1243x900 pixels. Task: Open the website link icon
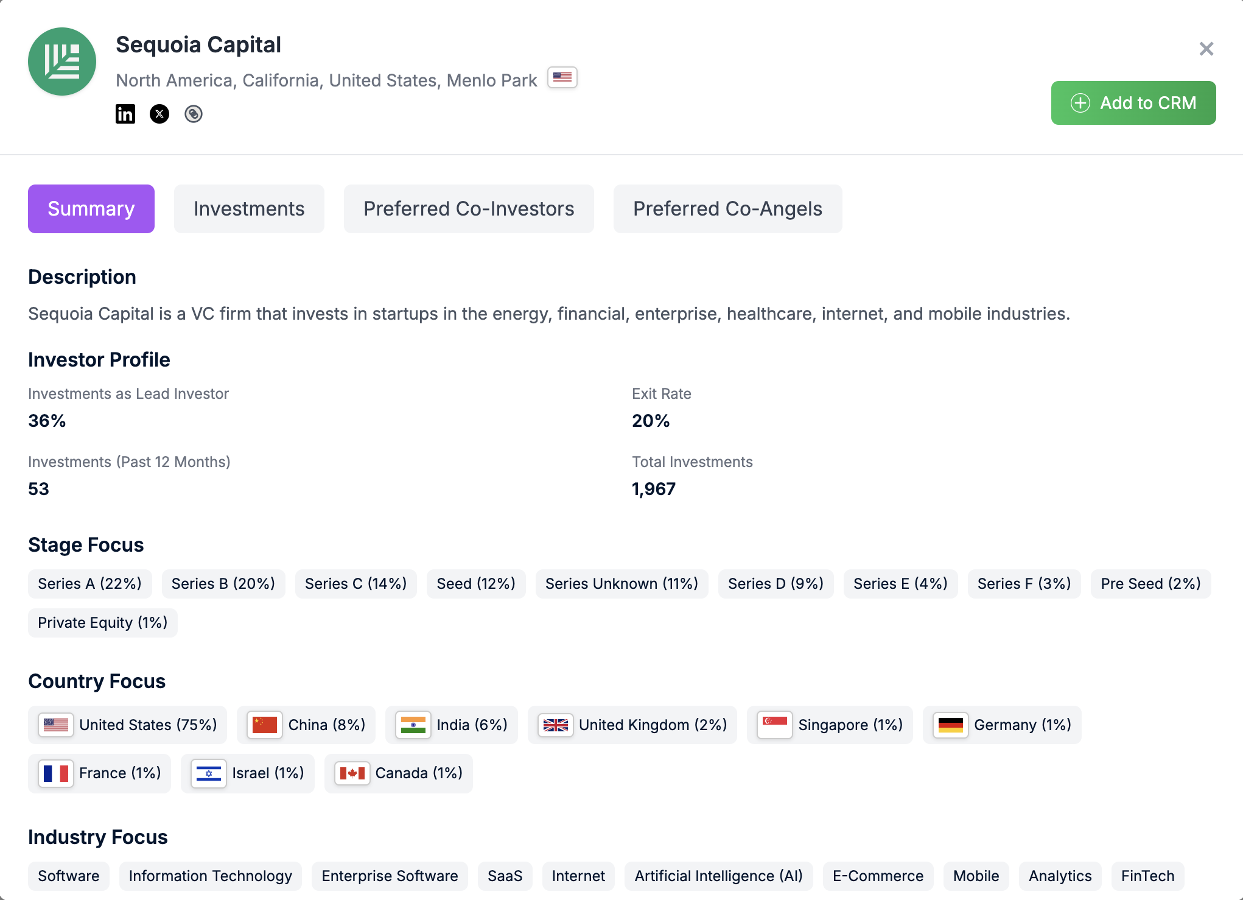point(194,114)
